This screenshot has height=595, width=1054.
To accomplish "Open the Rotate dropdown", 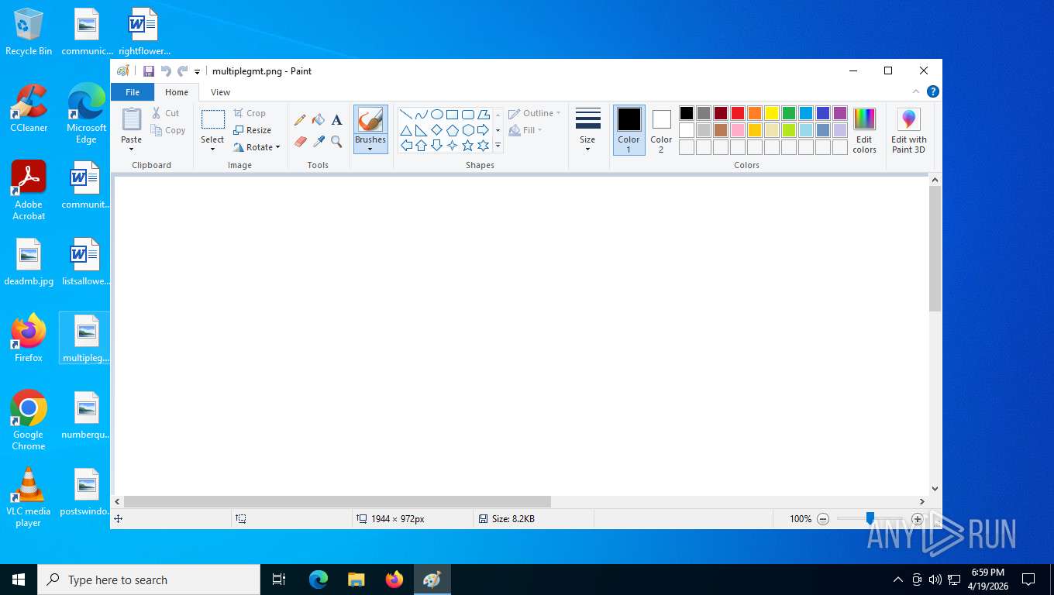I will coord(257,147).
